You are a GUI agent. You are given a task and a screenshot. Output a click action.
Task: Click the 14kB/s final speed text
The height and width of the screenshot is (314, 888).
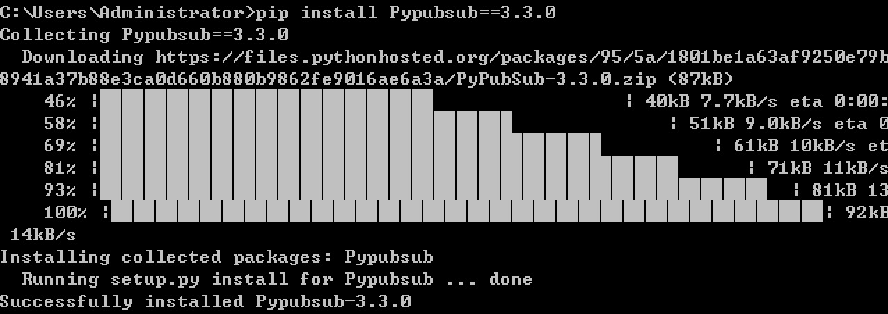pyautogui.click(x=43, y=235)
